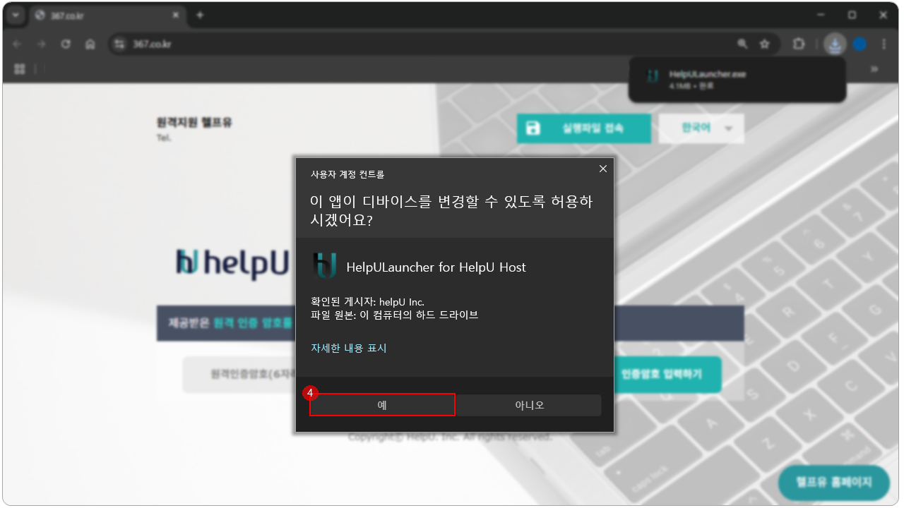The height and width of the screenshot is (508, 904).
Task: Click the HelpULauncher.exe file icon in downloads
Action: pos(654,76)
